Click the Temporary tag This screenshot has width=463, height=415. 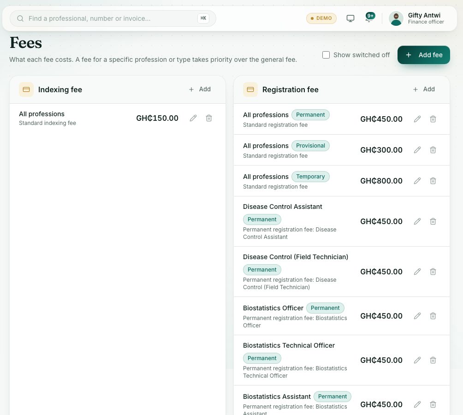[x=310, y=177]
